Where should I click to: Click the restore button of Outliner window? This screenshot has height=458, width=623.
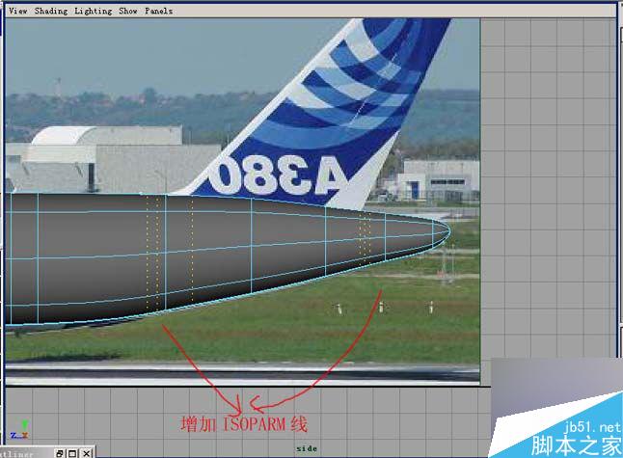pos(60,453)
